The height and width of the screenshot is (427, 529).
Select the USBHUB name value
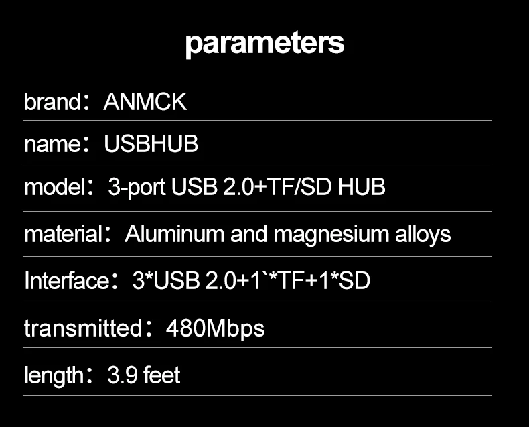(151, 144)
